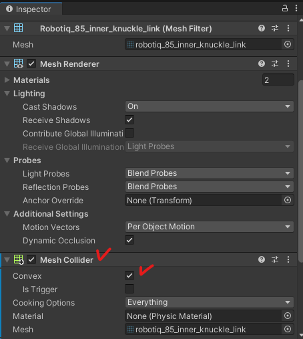Uncheck Dynamic Occlusion

pos(129,240)
